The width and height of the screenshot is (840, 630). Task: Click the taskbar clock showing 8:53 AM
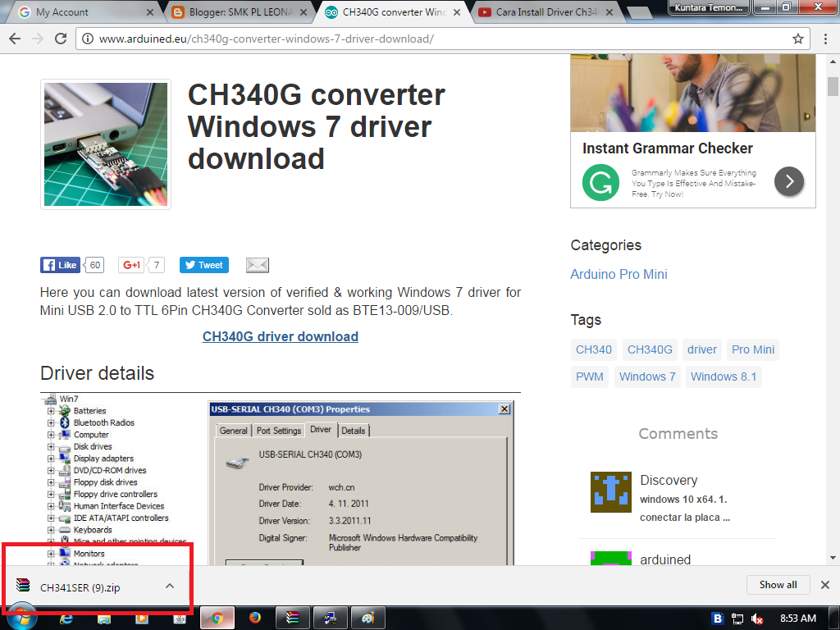click(x=797, y=619)
